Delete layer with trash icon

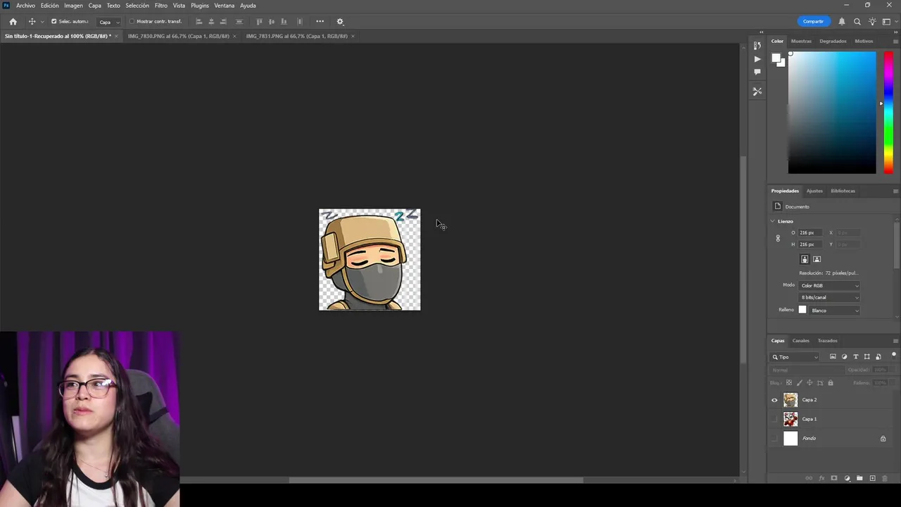point(885,478)
